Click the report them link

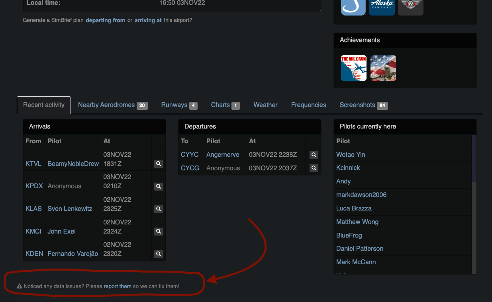117,286
